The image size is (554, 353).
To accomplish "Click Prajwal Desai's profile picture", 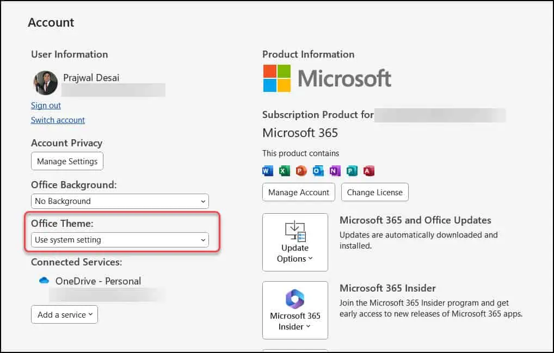I will tap(45, 83).
